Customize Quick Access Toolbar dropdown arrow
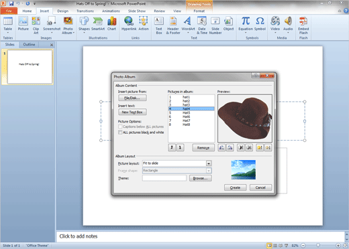 coord(34,3)
